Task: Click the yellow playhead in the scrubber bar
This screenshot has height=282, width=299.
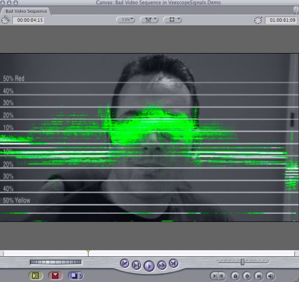Action: click(88, 251)
